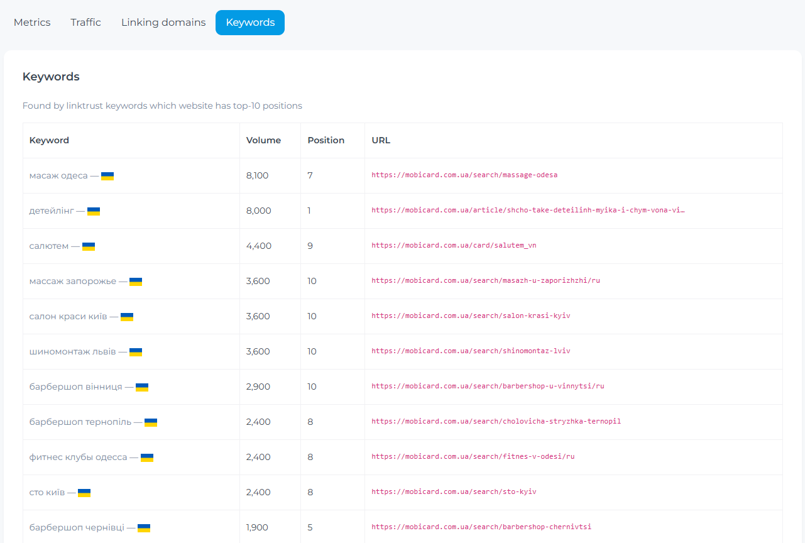Click Ukraine flag next to салон краси київ
The image size is (805, 543).
(x=127, y=317)
